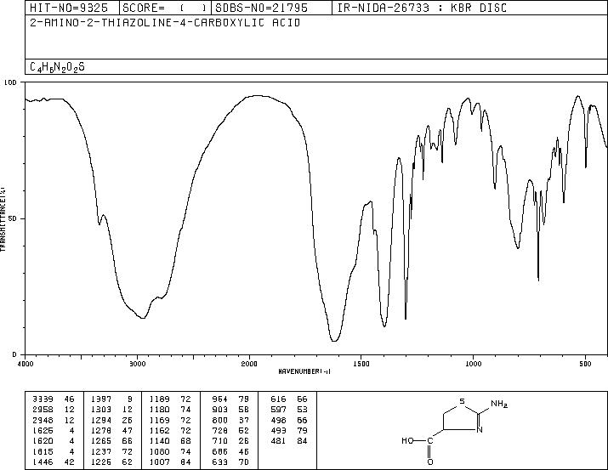The width and height of the screenshot is (608, 470).
Task: Click the 1189 peak table entry
Action: tap(170, 399)
